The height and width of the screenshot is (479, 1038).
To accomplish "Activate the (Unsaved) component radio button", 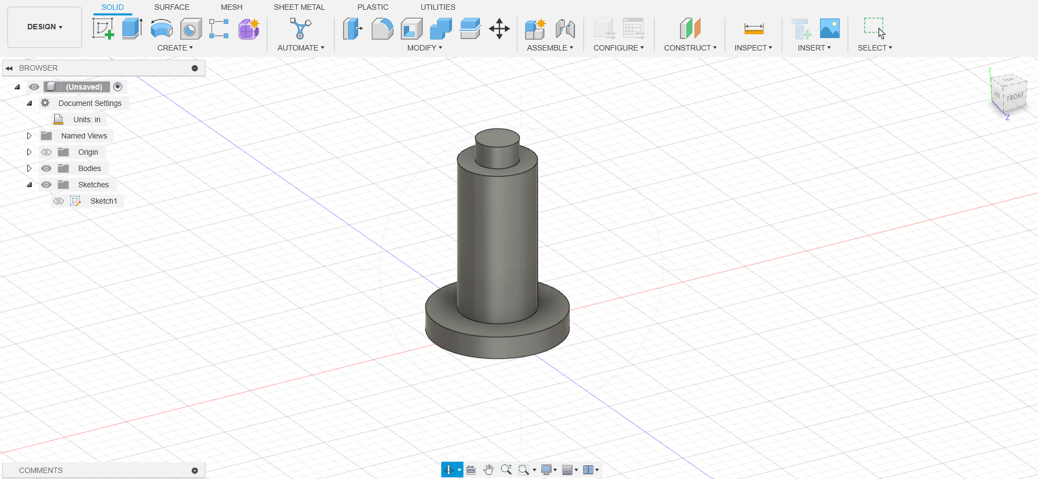I will pyautogui.click(x=118, y=87).
